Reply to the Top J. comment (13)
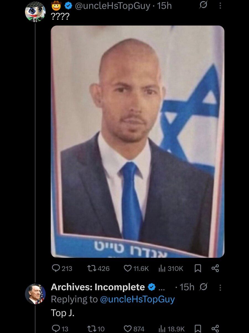 point(60,329)
